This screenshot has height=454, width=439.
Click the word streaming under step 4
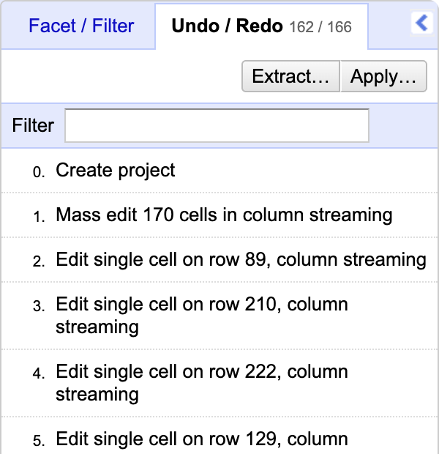[x=97, y=395]
